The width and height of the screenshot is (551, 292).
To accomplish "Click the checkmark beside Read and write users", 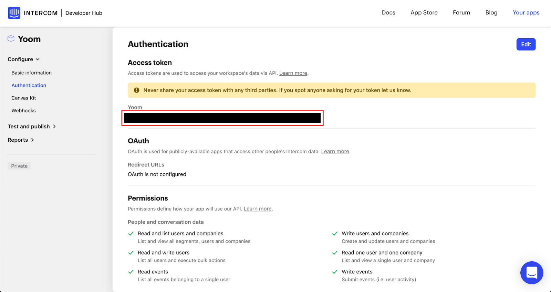I will tap(131, 253).
